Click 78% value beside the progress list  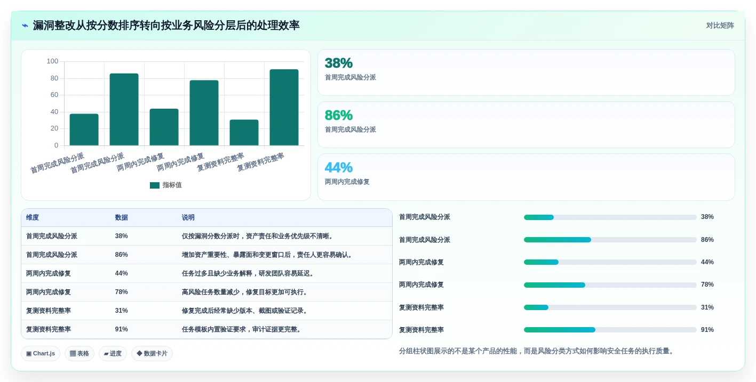click(707, 285)
